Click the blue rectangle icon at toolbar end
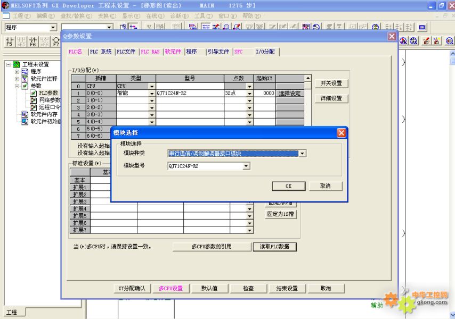 pos(422,27)
